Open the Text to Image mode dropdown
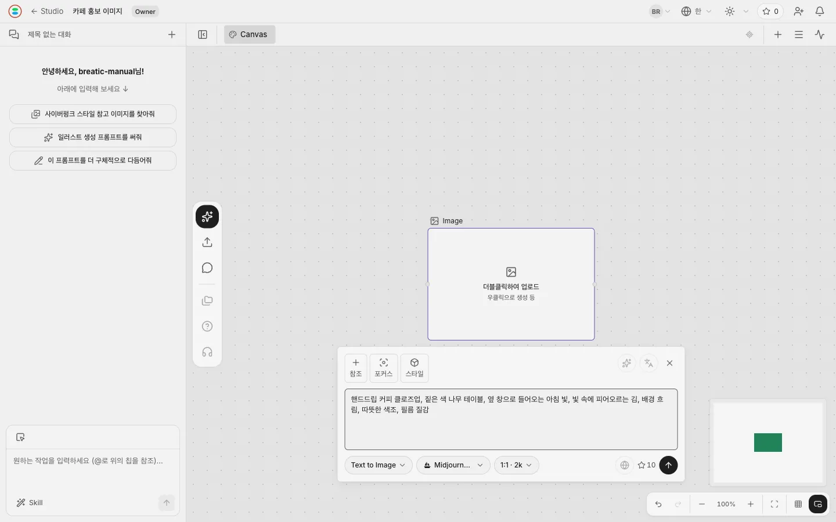Image resolution: width=836 pixels, height=522 pixels. (379, 465)
